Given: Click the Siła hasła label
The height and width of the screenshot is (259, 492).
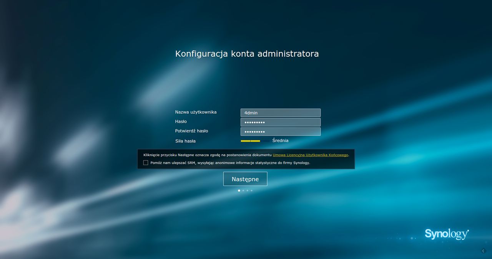Looking at the screenshot, I should point(185,141).
